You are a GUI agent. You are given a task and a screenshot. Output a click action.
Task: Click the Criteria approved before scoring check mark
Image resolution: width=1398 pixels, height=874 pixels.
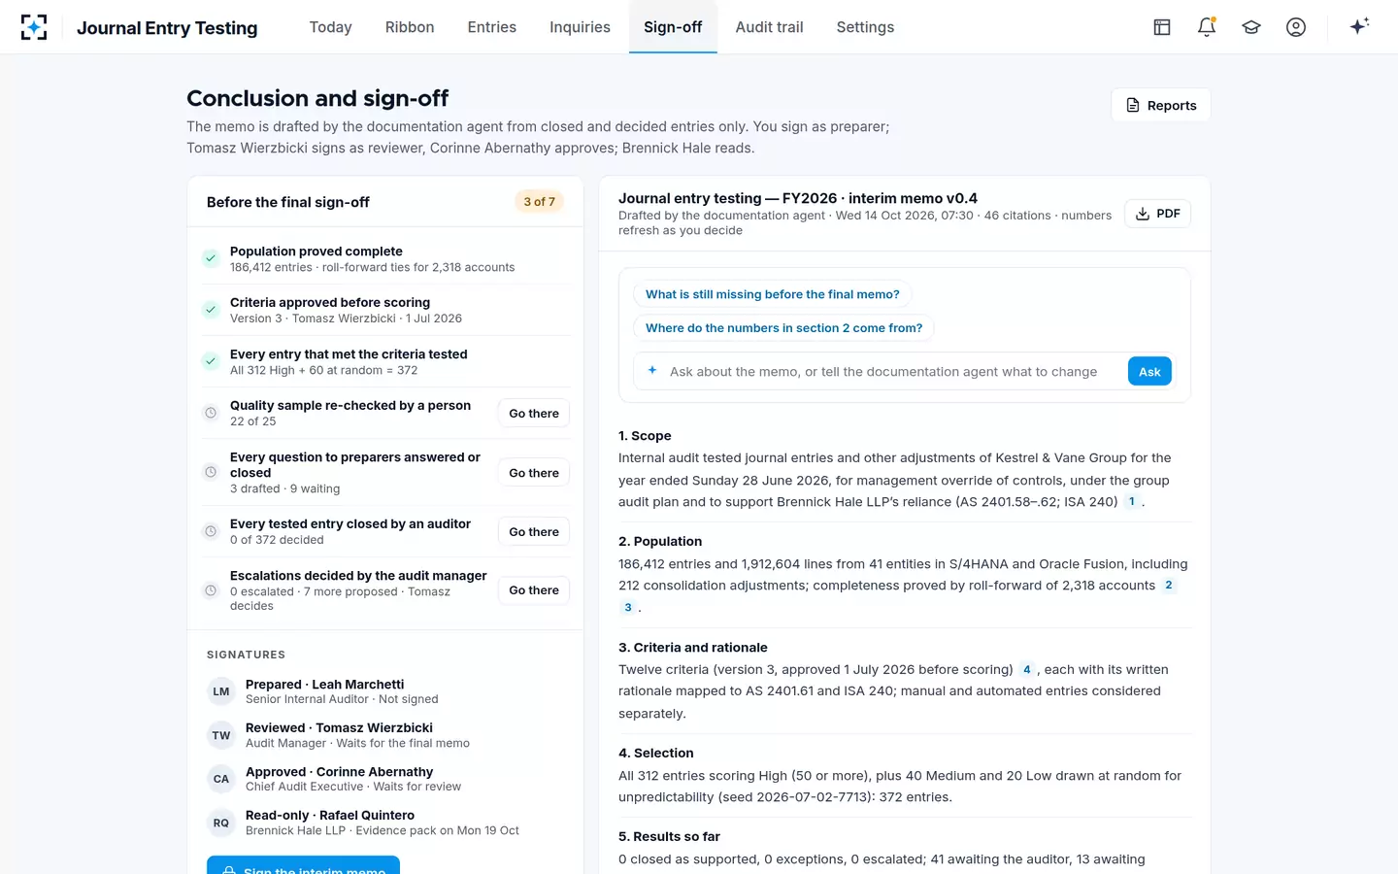pos(210,310)
